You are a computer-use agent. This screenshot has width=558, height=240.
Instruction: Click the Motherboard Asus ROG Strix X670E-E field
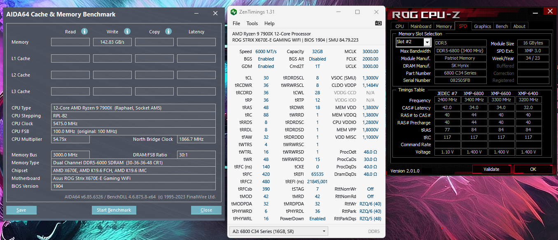[133, 178]
